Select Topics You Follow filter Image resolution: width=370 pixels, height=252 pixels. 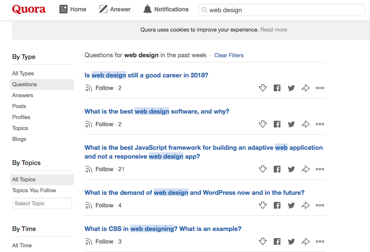click(x=34, y=190)
